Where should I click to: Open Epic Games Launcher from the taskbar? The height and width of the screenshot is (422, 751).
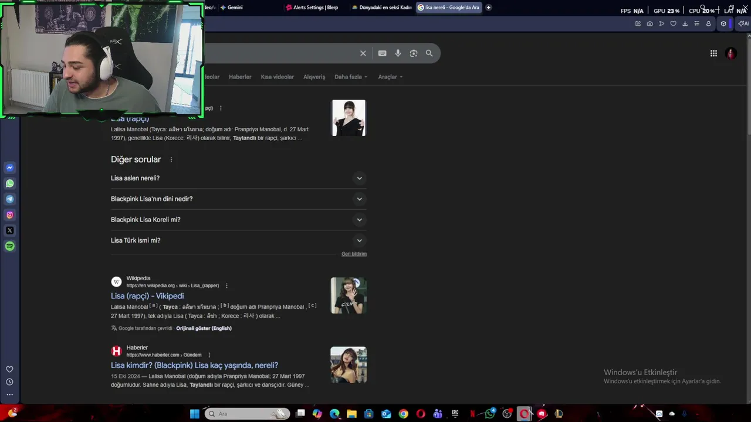click(x=455, y=414)
